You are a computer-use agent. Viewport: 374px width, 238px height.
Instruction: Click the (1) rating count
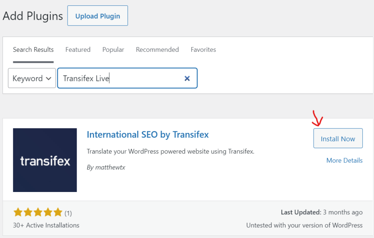(68, 213)
